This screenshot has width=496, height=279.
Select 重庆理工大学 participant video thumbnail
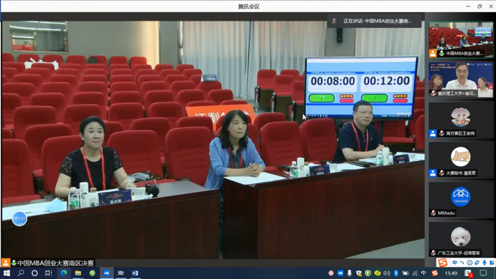[461, 79]
